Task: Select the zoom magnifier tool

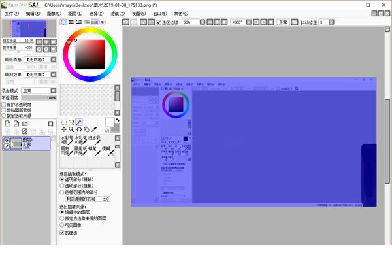Action: pos(71,129)
